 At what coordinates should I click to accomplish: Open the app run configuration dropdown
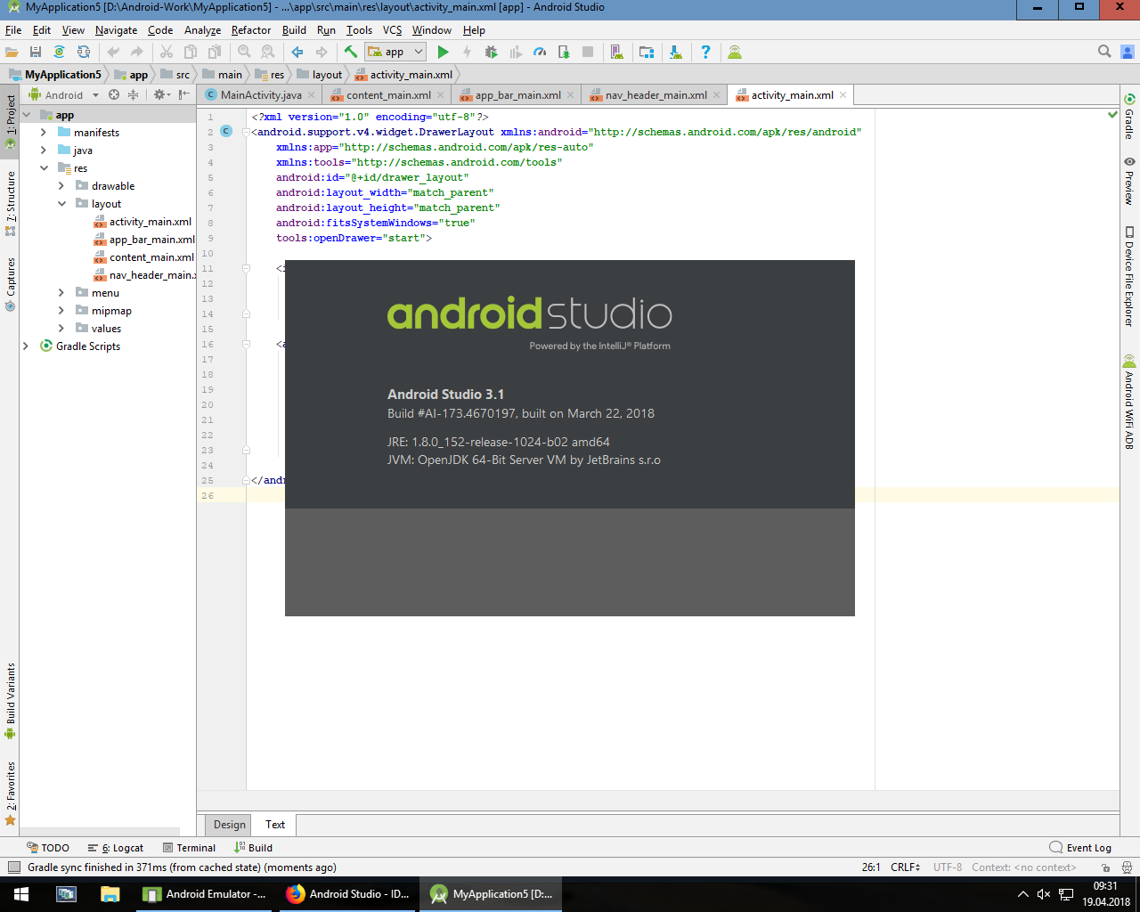click(x=395, y=53)
